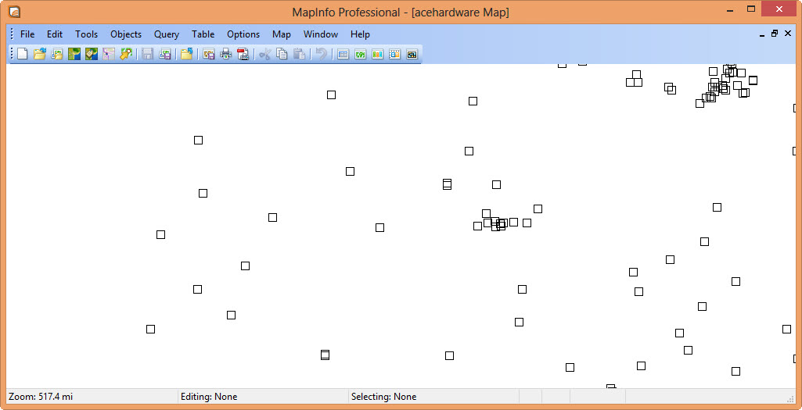Click the menu bar grip handle
The height and width of the screenshot is (410, 802).
tap(13, 34)
